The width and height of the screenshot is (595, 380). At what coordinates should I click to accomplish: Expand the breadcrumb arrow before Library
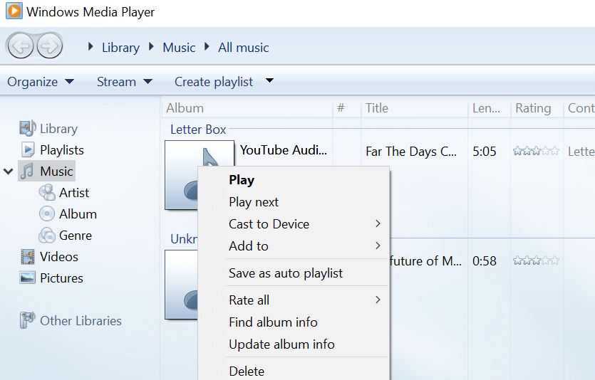[90, 46]
